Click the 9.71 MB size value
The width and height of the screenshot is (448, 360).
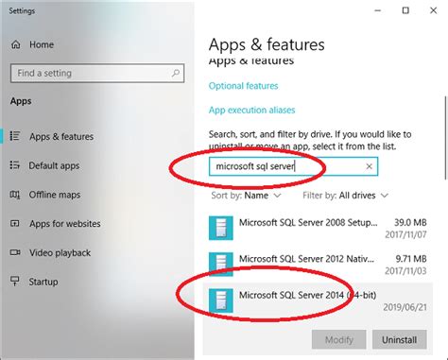pyautogui.click(x=411, y=259)
